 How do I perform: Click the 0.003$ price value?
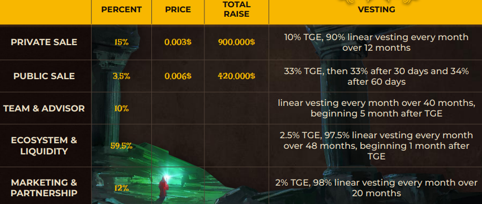pos(178,42)
